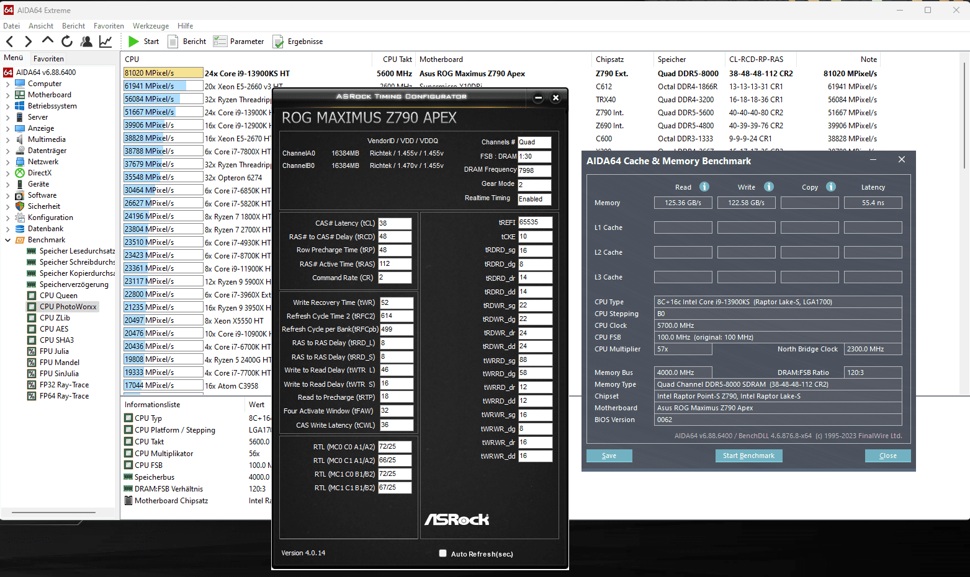970x577 pixels.
Task: Toggle CPU Takt checkbox in Informationsliste
Action: (128, 442)
